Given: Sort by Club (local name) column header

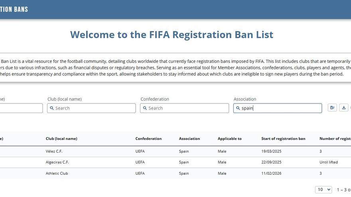Looking at the screenshot, I should coord(61,139).
